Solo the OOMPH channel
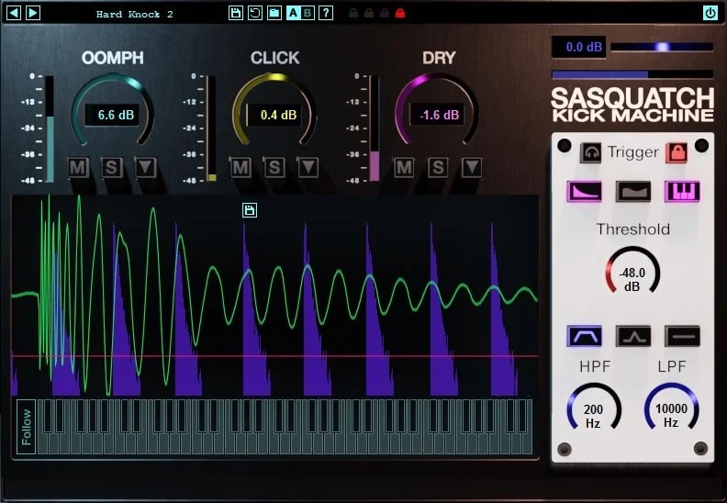This screenshot has height=503, width=727. (111, 167)
